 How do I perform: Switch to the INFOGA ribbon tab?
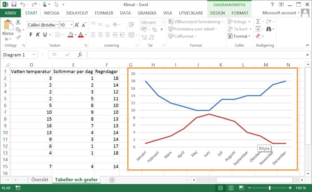click(x=52, y=13)
